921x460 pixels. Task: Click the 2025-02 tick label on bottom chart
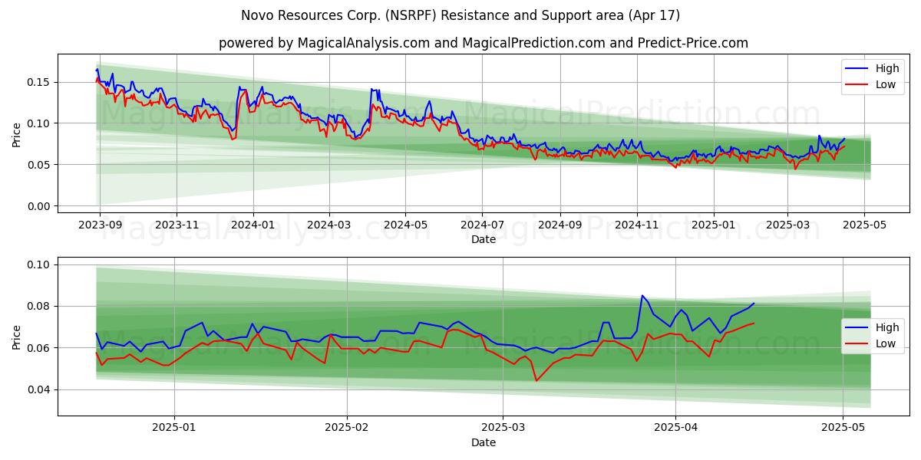coord(347,429)
